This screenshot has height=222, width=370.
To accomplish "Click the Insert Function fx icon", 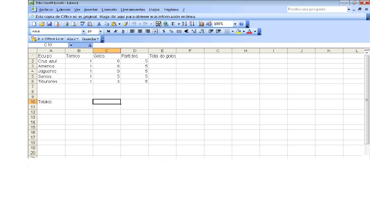I will coord(90,45).
